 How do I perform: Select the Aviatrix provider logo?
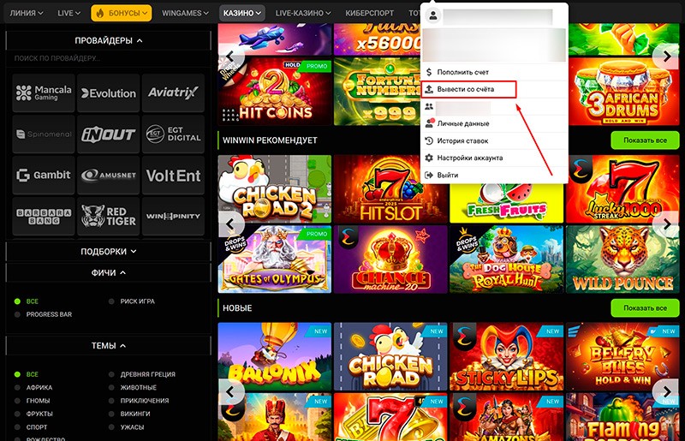[x=173, y=92]
